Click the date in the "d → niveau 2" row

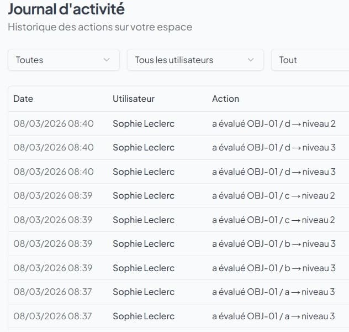tap(54, 123)
